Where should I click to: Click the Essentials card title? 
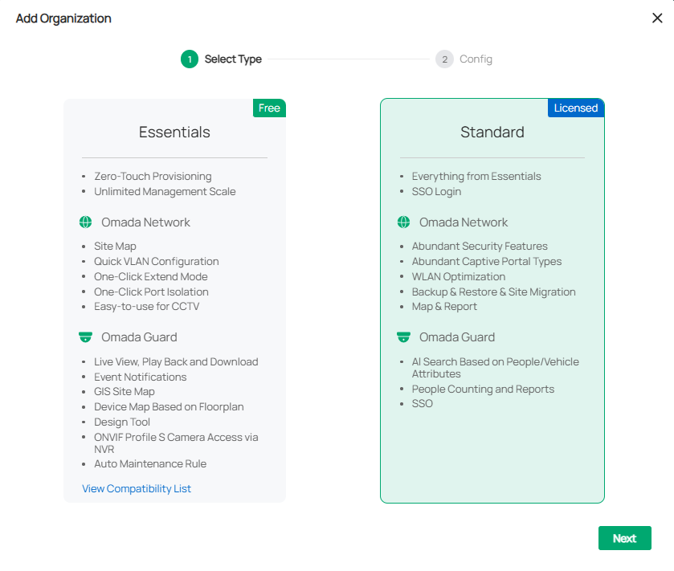[174, 132]
